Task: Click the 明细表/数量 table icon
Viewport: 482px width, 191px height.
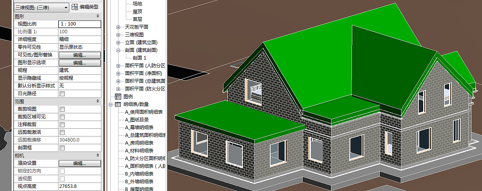Action: [x=118, y=104]
